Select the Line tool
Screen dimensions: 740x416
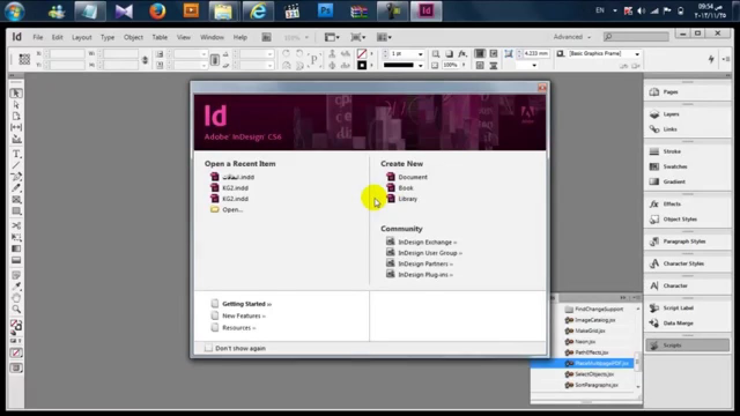(x=16, y=165)
